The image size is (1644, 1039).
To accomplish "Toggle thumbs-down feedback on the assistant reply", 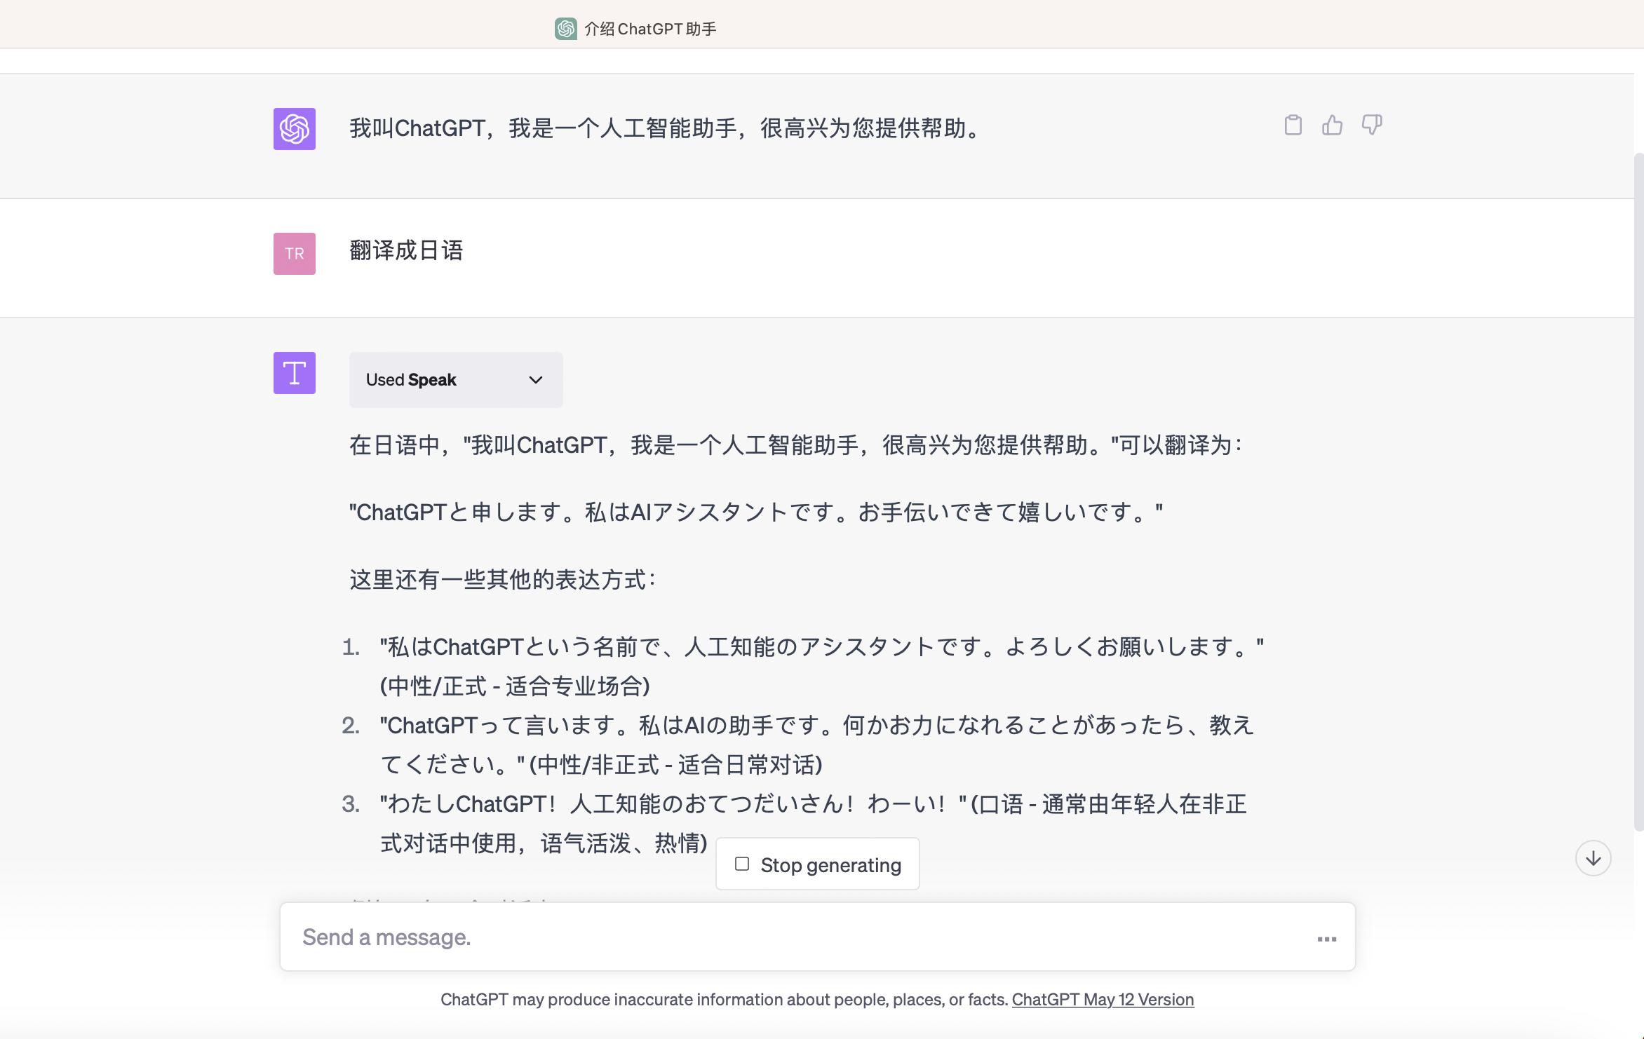I will [x=1372, y=125].
